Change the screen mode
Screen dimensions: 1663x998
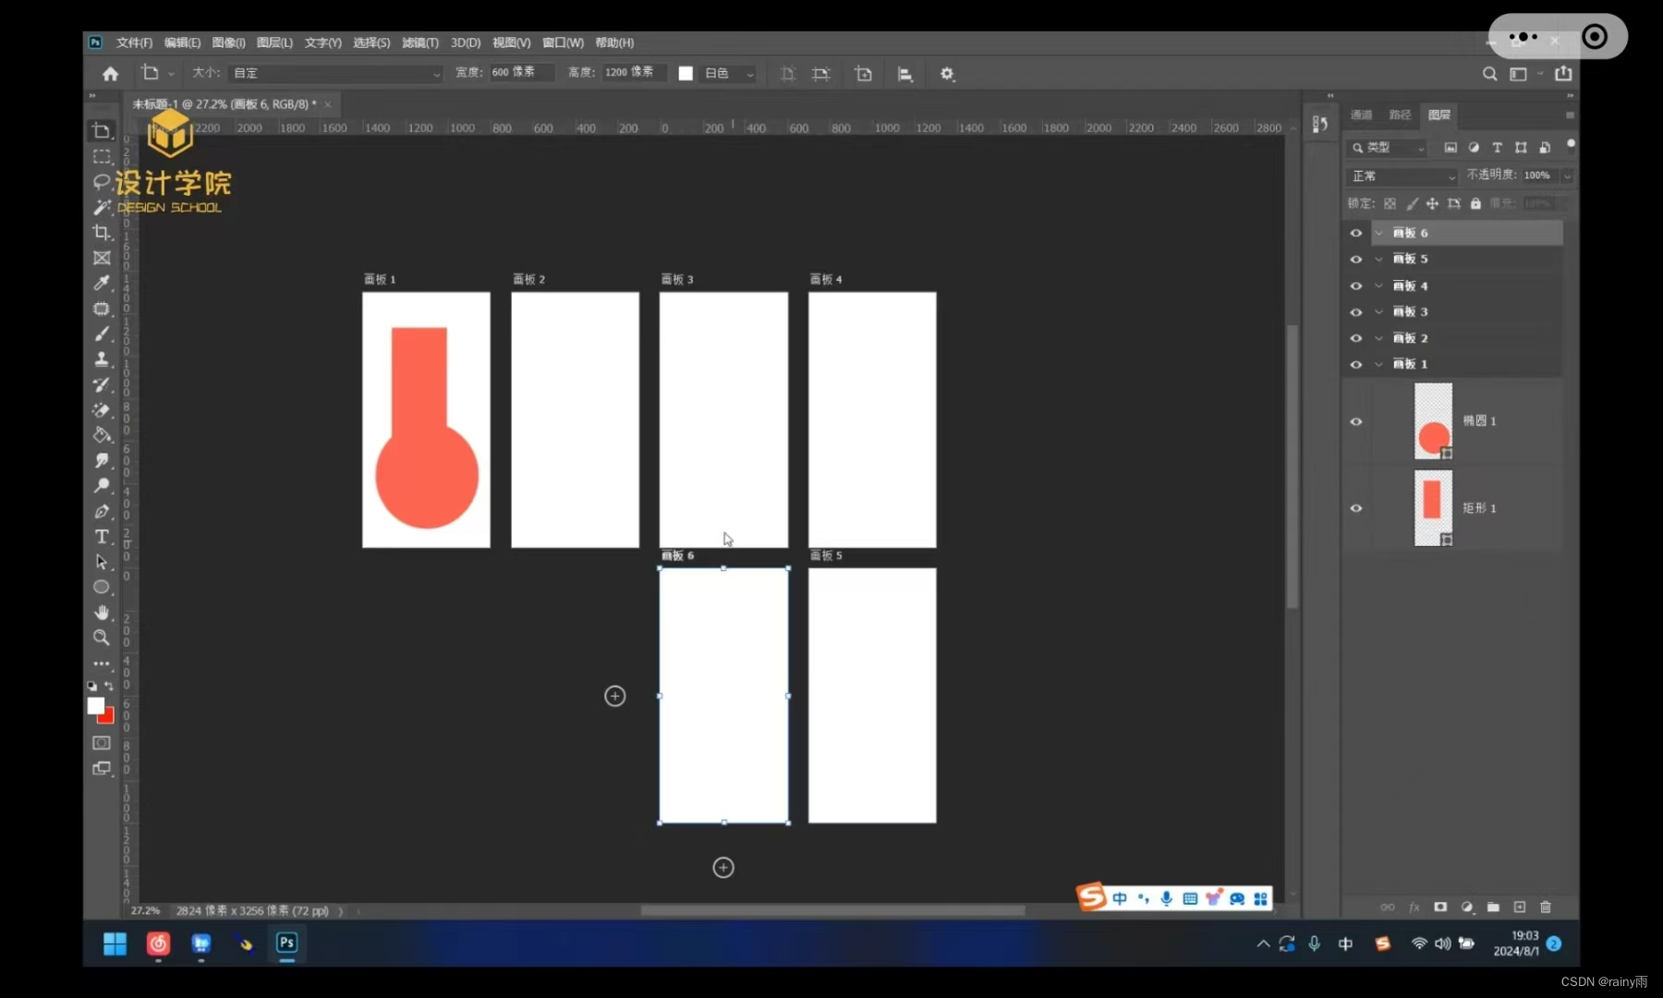[x=102, y=768]
